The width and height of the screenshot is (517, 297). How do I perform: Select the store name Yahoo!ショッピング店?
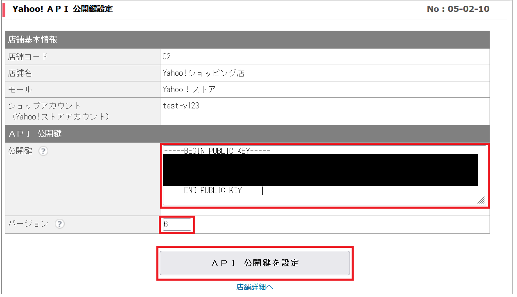pyautogui.click(x=203, y=73)
